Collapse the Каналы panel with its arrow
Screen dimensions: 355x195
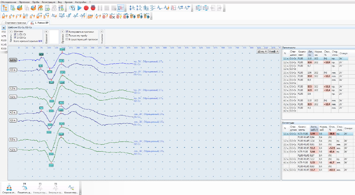(x=11, y=32)
